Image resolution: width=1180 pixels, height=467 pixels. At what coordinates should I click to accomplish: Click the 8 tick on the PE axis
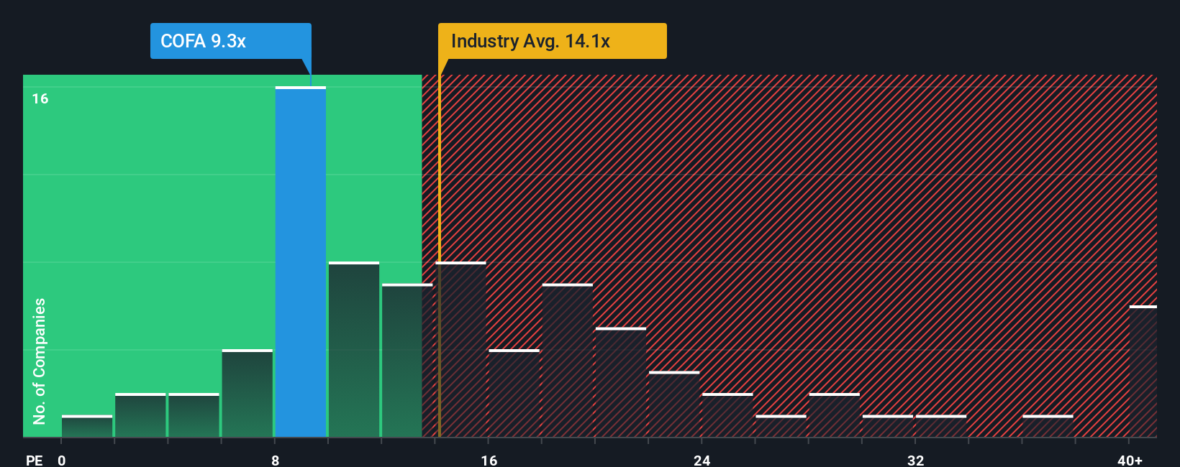coord(276,460)
